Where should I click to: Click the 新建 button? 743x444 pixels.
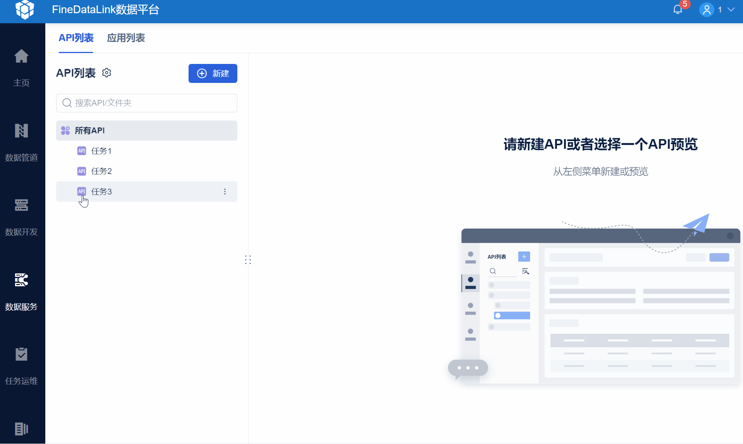(x=213, y=74)
